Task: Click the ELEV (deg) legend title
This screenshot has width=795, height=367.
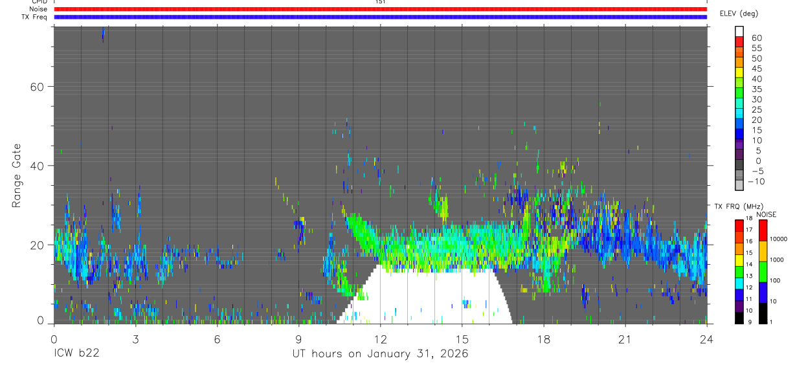Action: (739, 14)
